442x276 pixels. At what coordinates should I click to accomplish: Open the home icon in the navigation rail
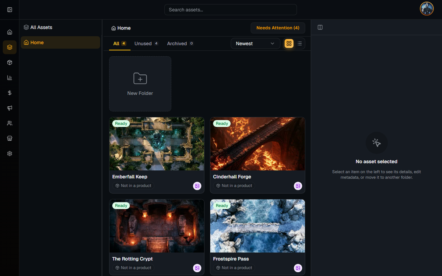tap(10, 32)
